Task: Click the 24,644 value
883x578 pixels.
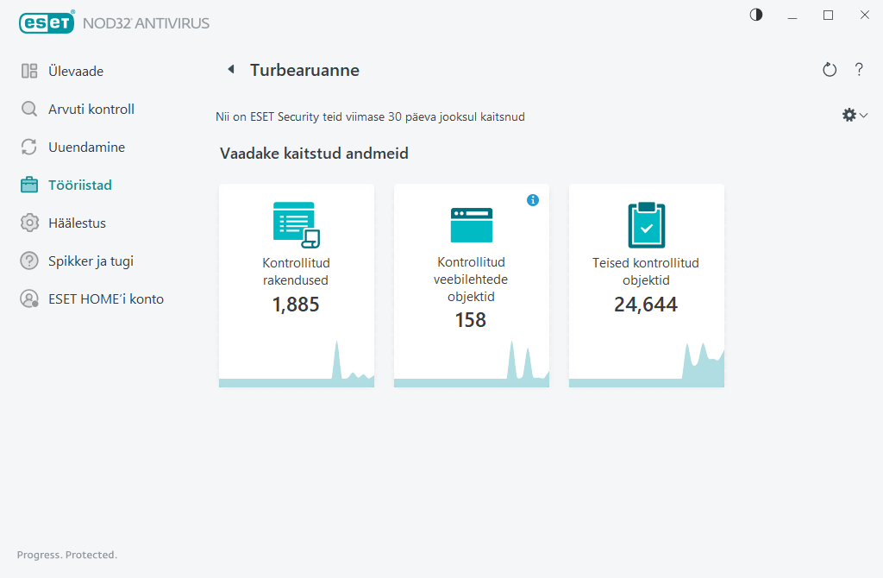Action: point(646,305)
